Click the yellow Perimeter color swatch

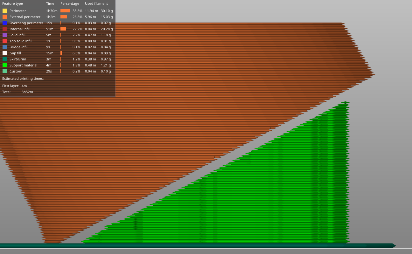pos(4,10)
